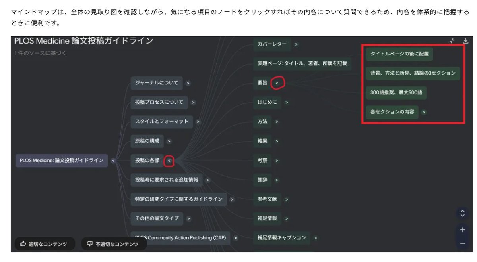The image size is (477, 262).
Task: Expand the 原稿の構成 chevron
Action: pos(169,141)
